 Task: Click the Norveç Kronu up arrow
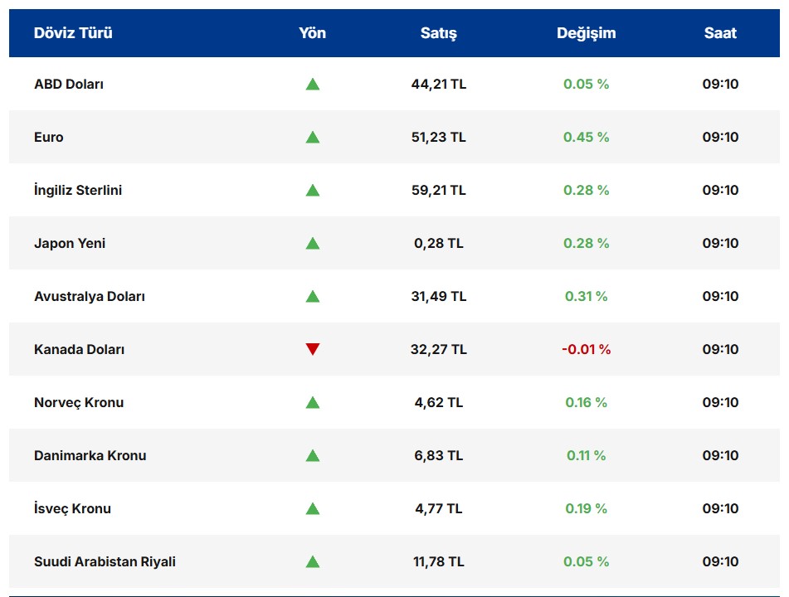click(312, 402)
